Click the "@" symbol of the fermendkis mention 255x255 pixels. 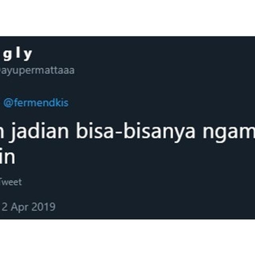click(x=8, y=103)
